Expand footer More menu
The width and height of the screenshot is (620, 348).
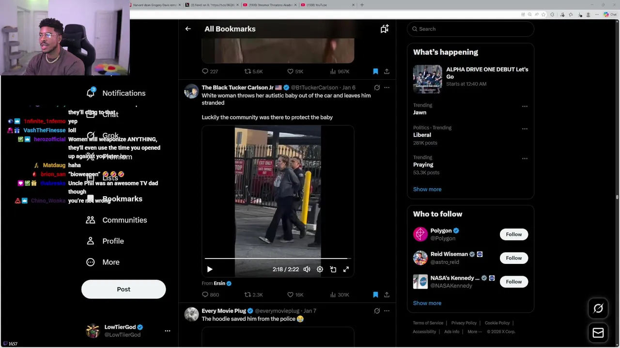(x=474, y=332)
